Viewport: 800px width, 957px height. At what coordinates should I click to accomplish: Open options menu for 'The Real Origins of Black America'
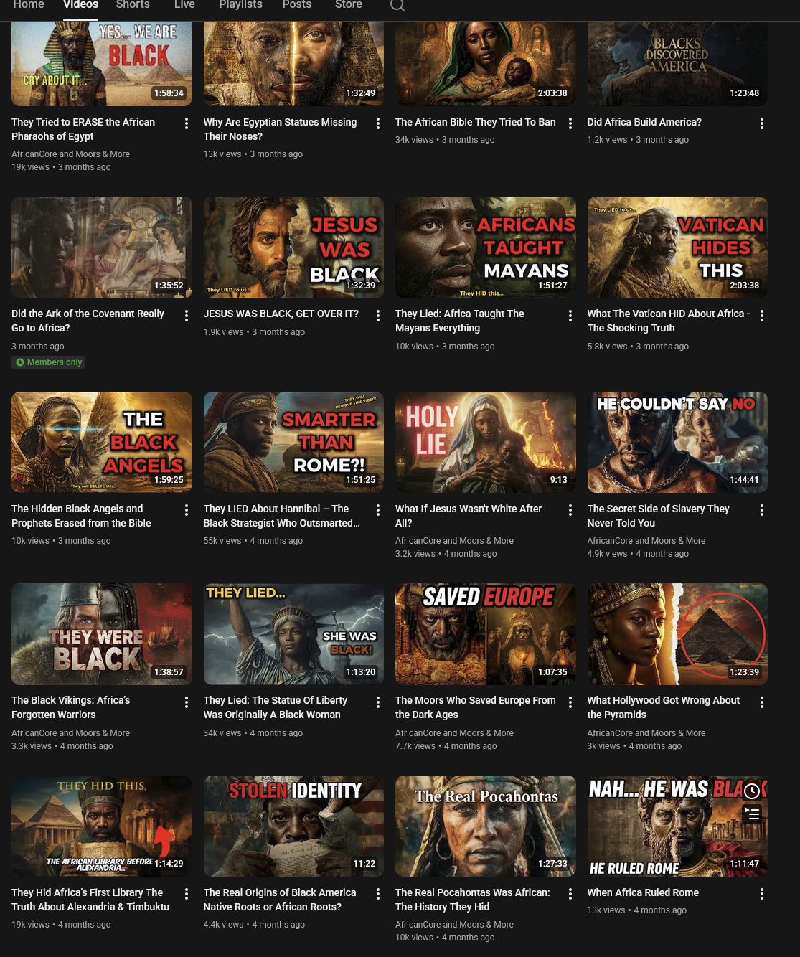click(378, 894)
